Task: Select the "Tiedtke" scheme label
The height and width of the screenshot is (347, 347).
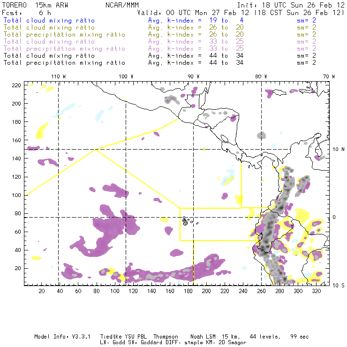Action: [x=111, y=337]
